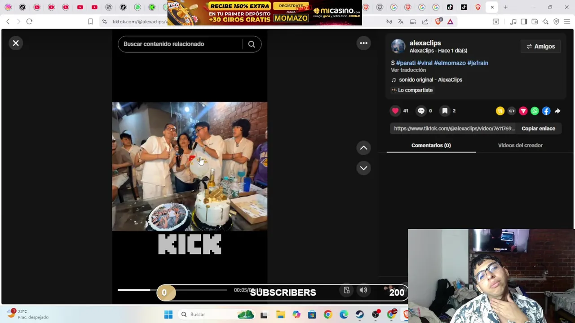Go to next video with down chevron

tap(363, 168)
